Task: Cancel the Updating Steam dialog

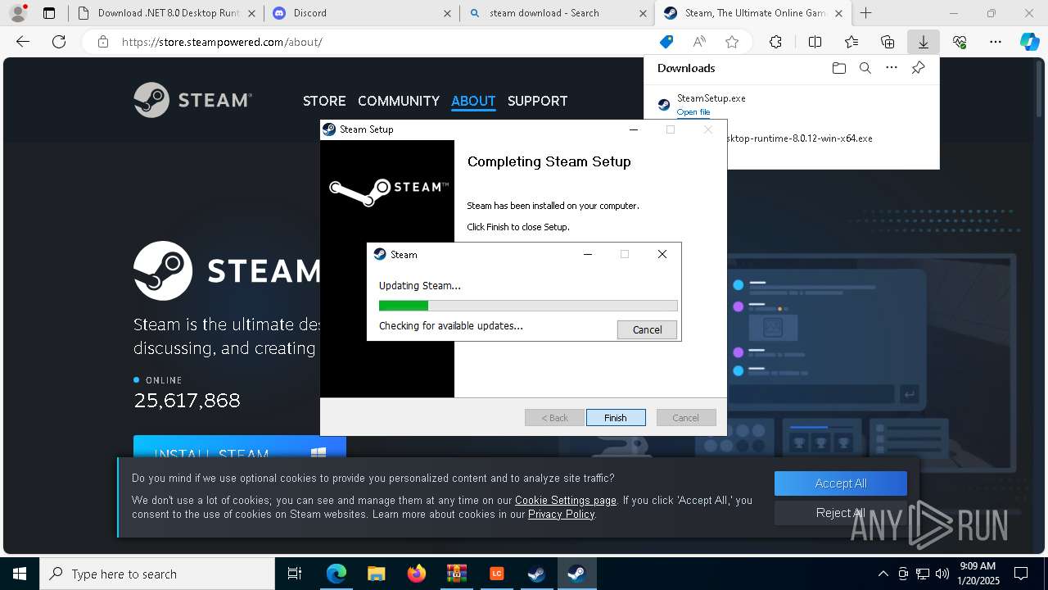Action: click(647, 329)
